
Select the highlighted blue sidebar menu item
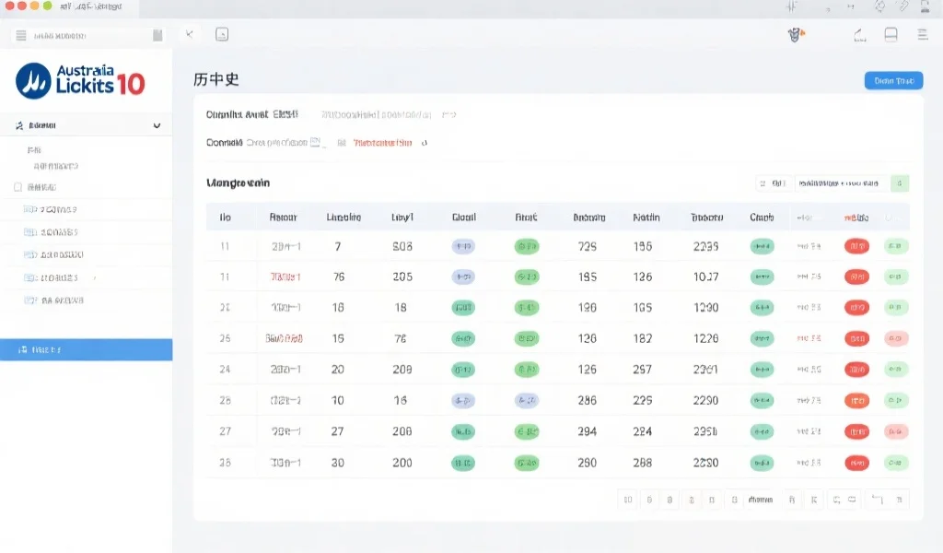(86, 349)
